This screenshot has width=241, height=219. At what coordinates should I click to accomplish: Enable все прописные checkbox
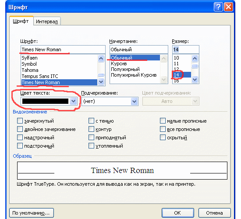[163, 129]
